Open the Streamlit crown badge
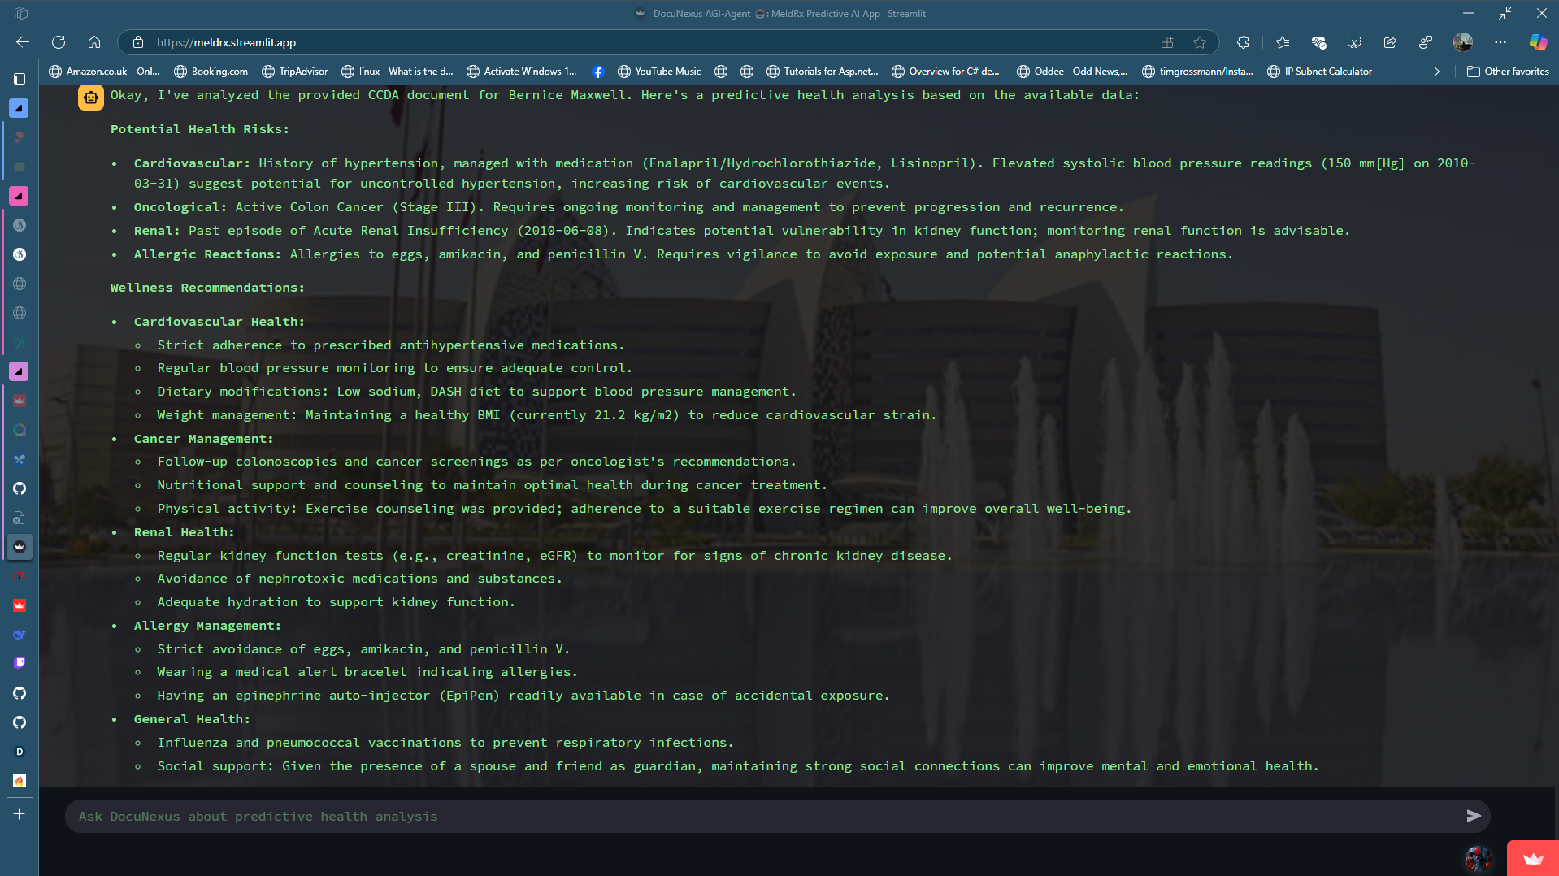Viewport: 1559px width, 876px height. point(1533,858)
